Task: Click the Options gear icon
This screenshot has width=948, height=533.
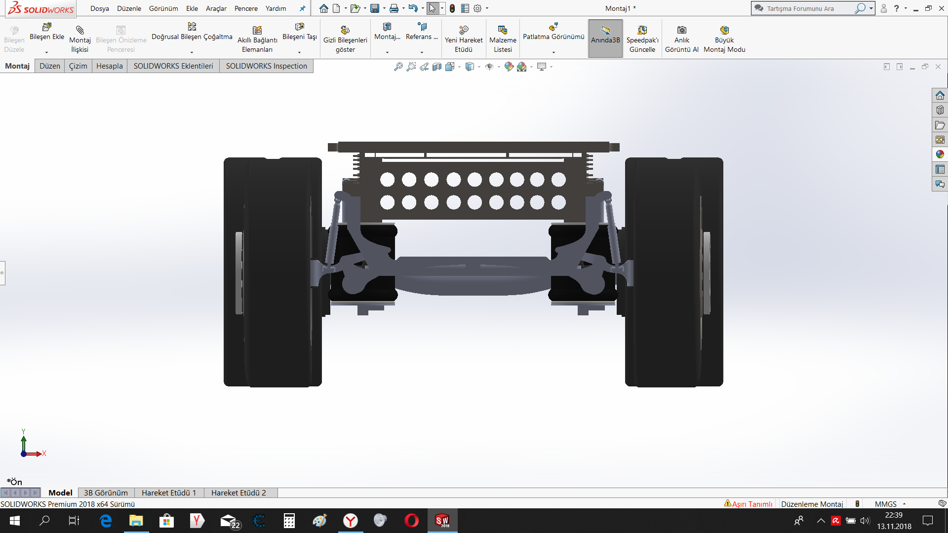Action: pos(477,8)
